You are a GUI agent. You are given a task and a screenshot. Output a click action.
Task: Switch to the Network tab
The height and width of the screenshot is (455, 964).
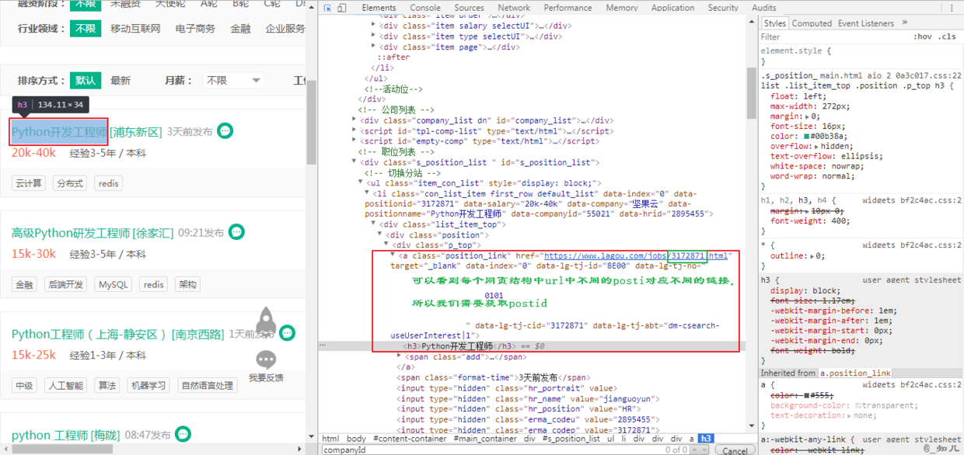click(514, 8)
